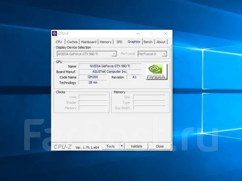This screenshot has width=242, height=181.
Task: Close the CPU-Z window
Action: click(165, 33)
